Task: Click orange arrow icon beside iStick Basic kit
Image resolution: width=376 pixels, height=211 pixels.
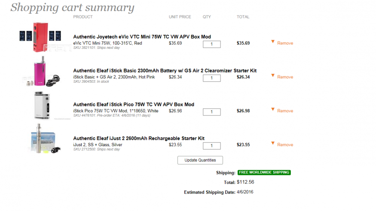Action: (x=272, y=75)
